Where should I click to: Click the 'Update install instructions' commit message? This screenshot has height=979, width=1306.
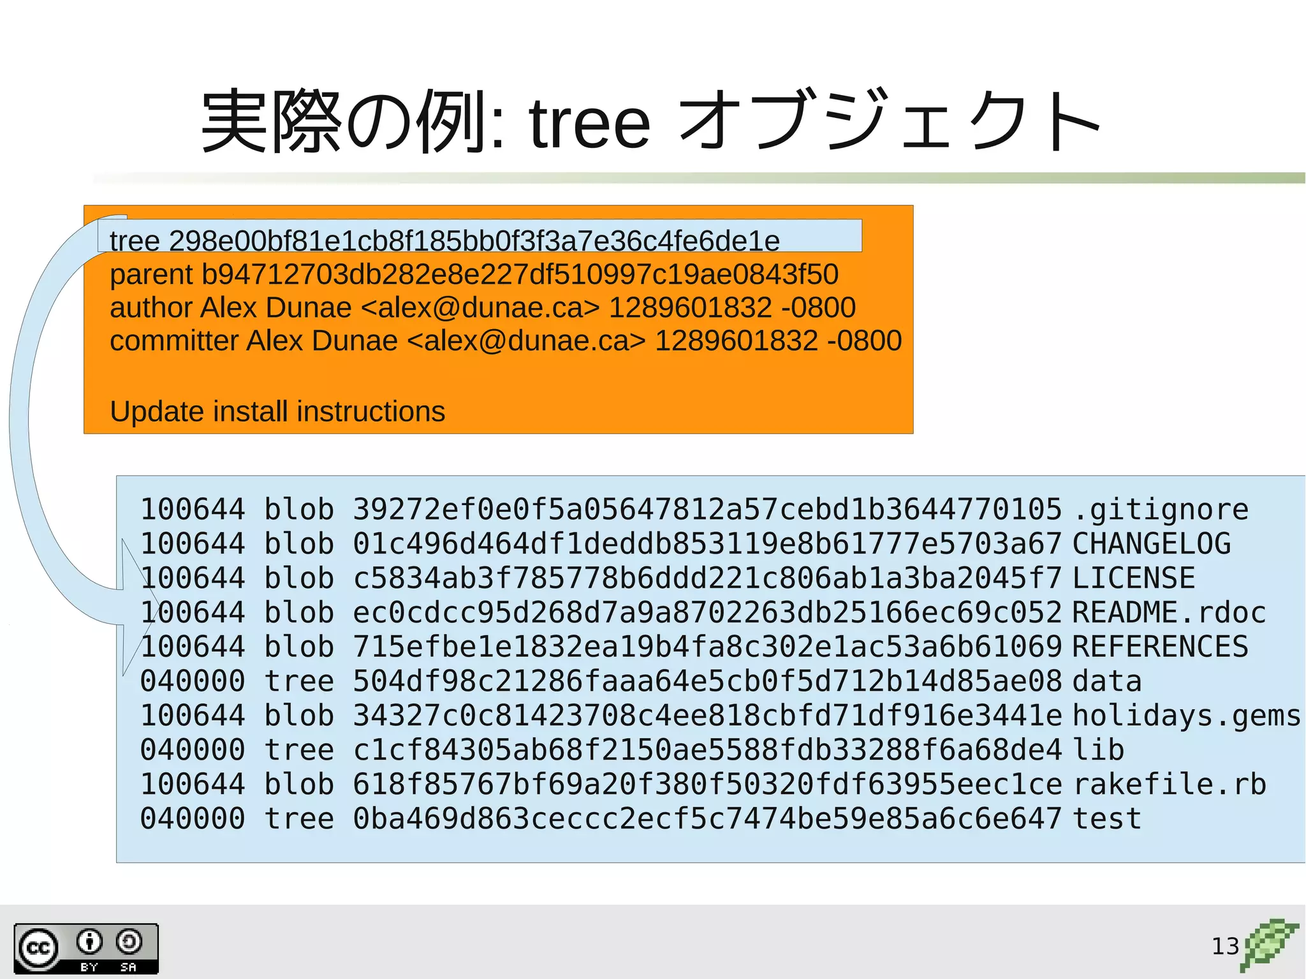(x=277, y=411)
